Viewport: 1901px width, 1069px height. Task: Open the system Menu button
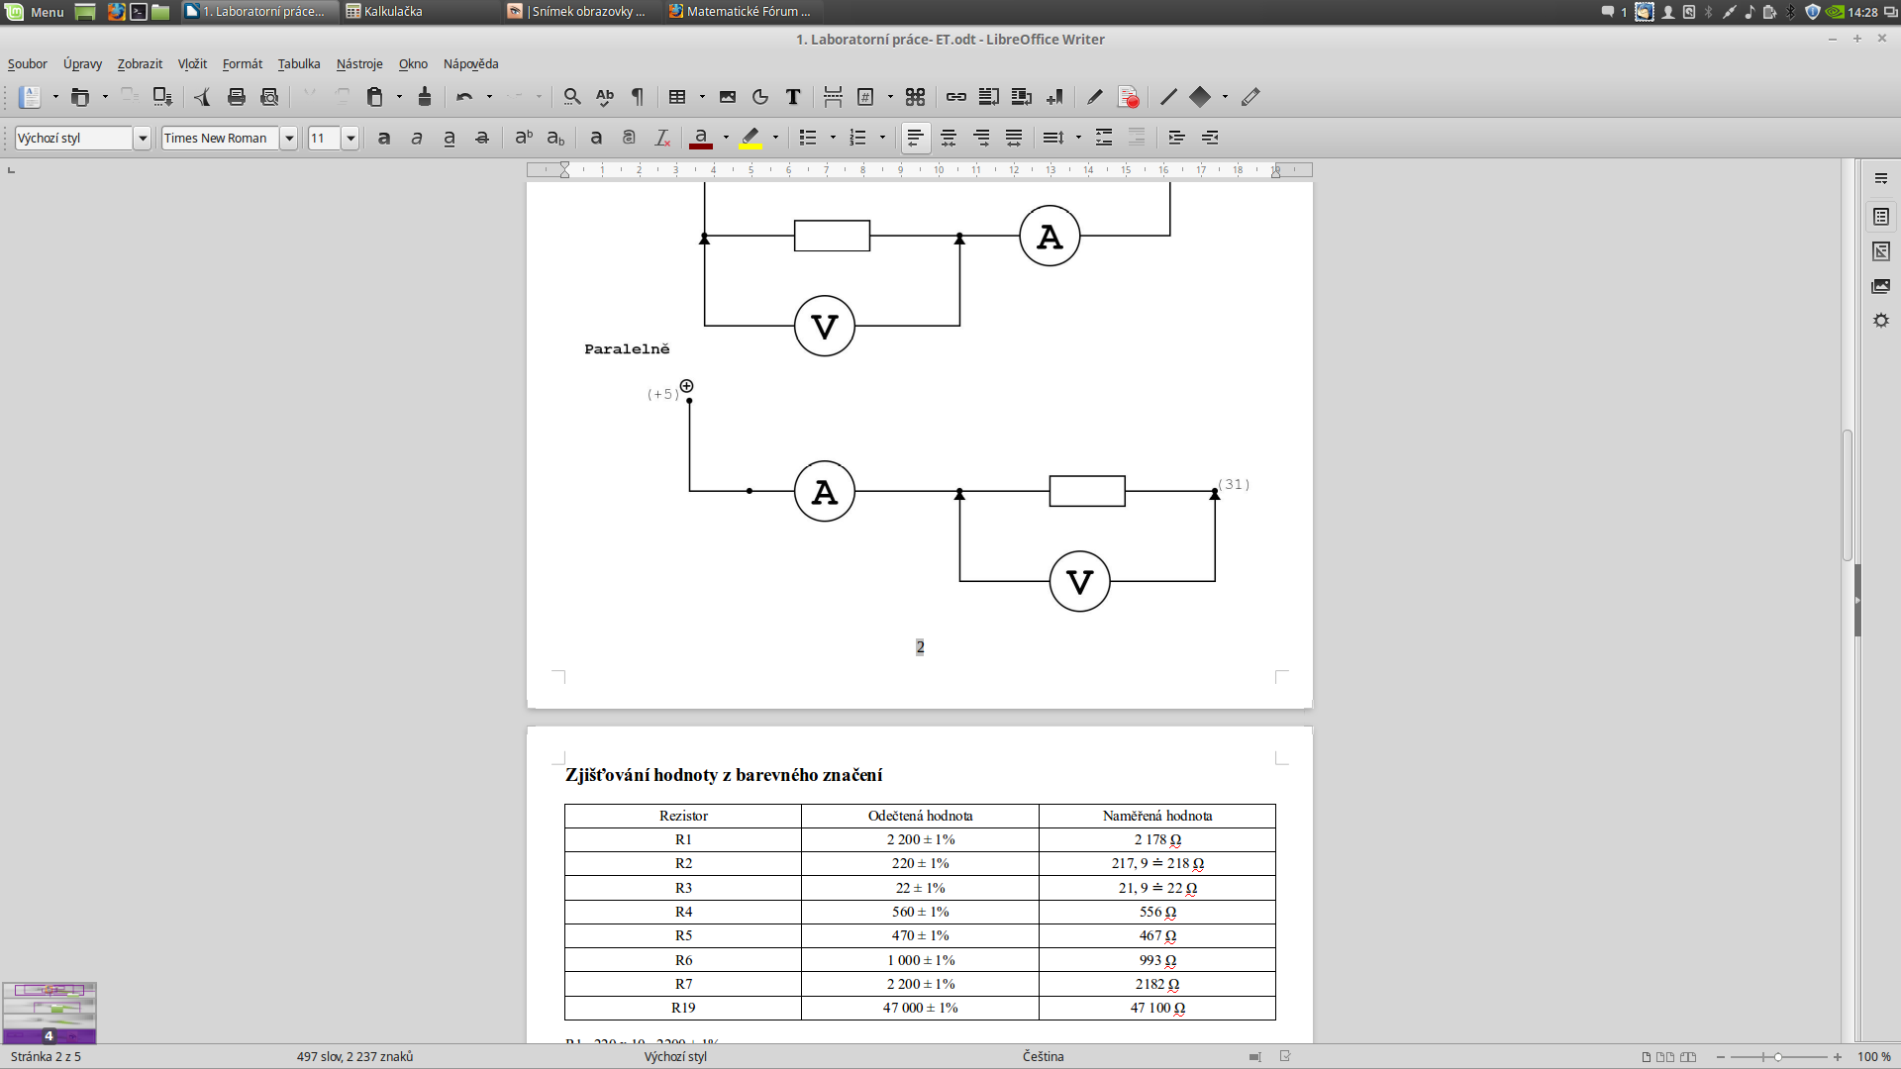35,12
